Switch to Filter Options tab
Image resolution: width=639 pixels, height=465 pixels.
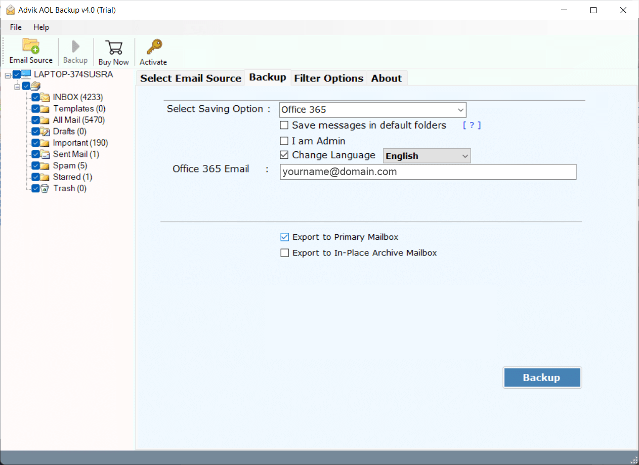[329, 78]
